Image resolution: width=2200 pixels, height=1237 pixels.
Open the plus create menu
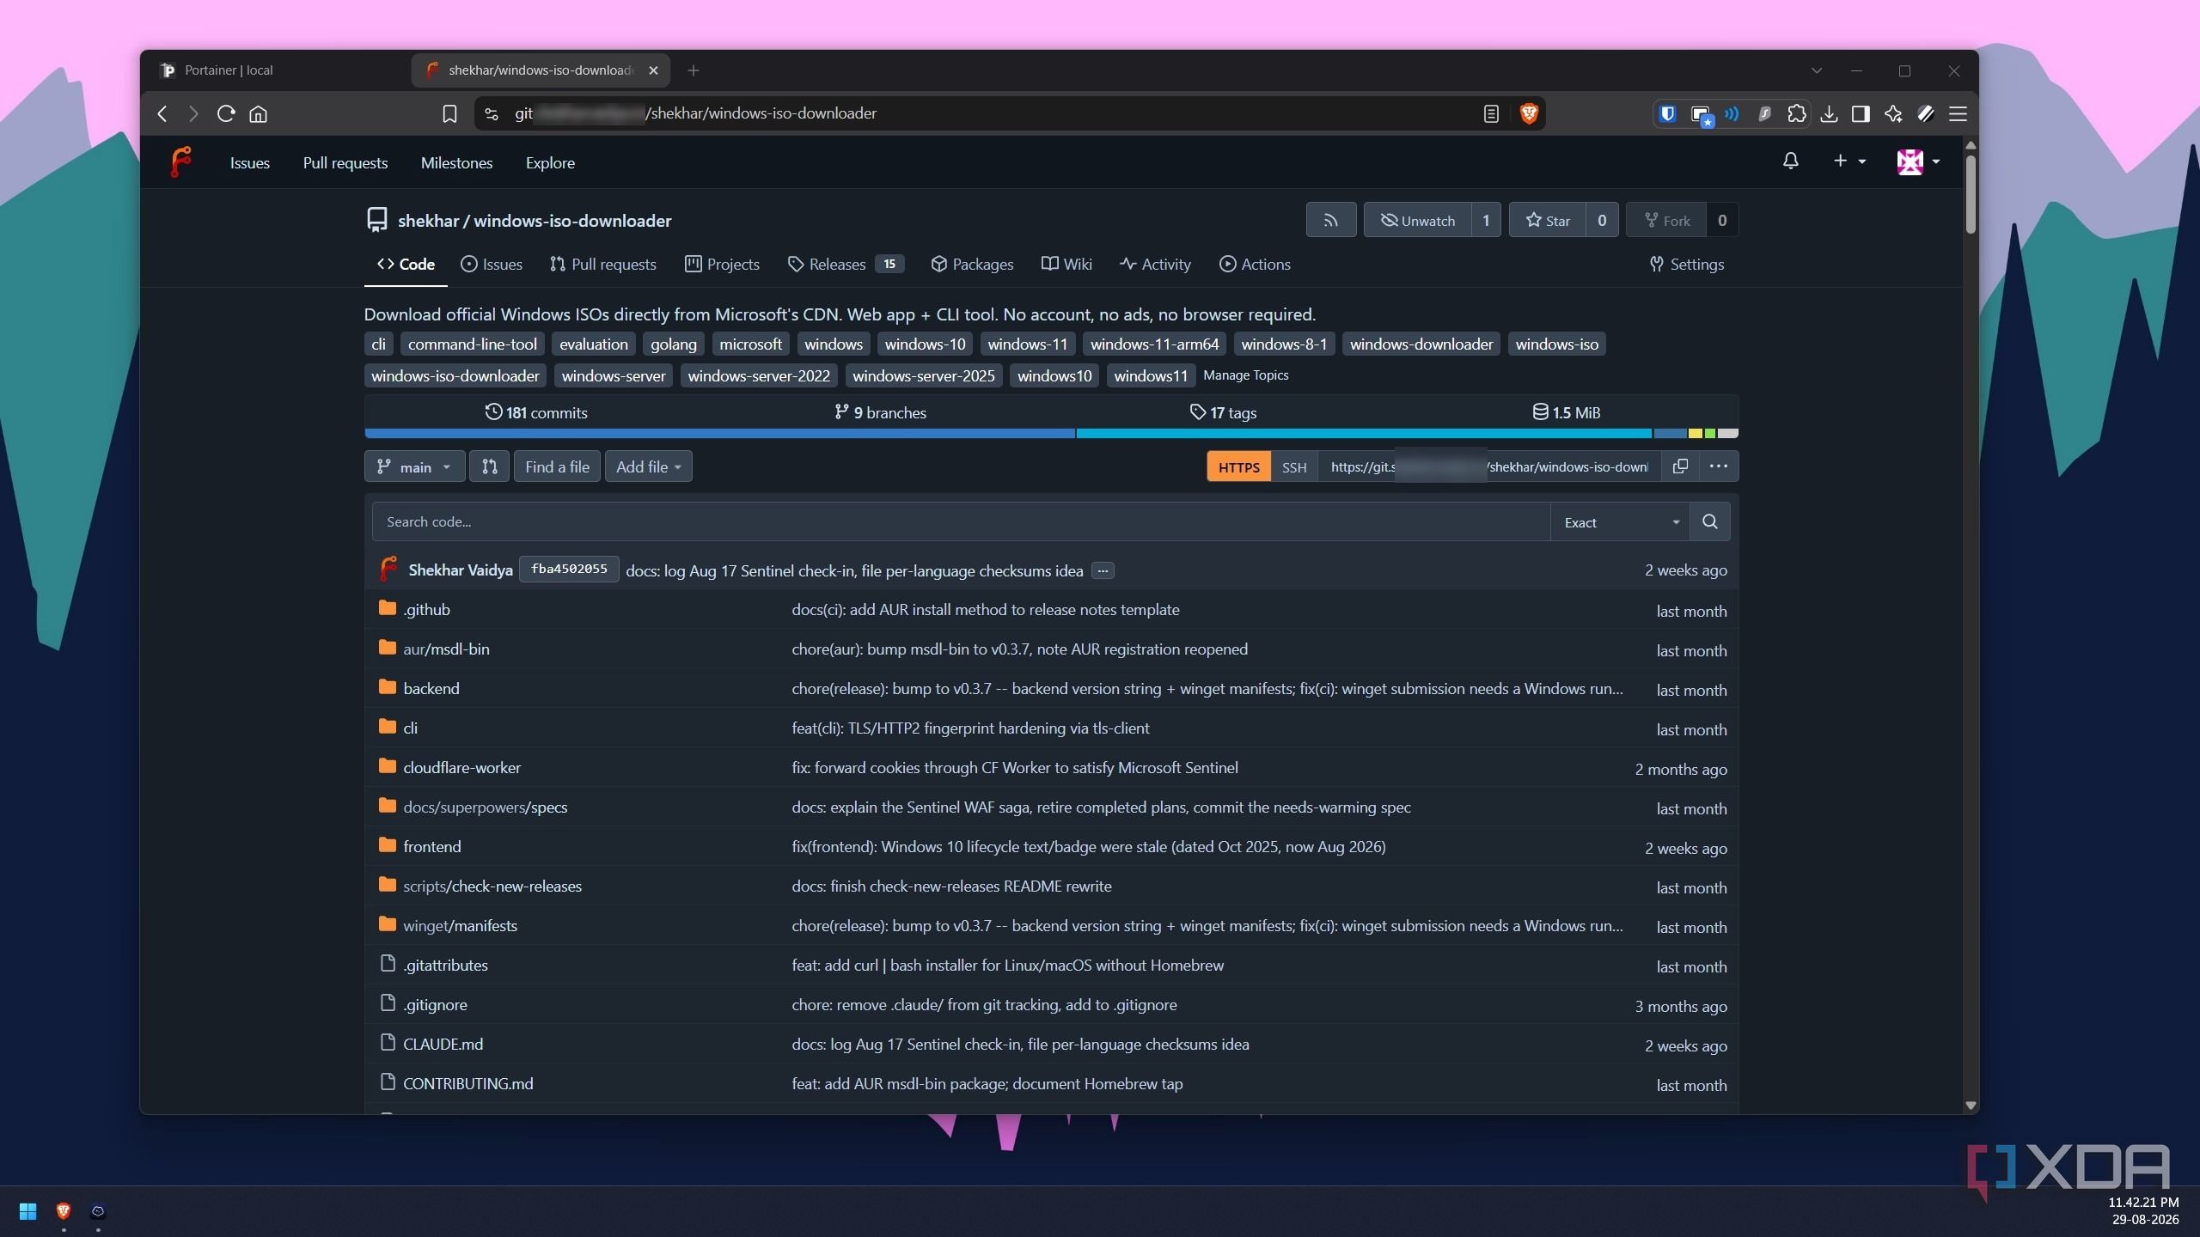[1849, 161]
